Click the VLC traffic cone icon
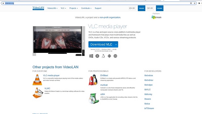Screen dimensions: 202x114 (37, 79)
